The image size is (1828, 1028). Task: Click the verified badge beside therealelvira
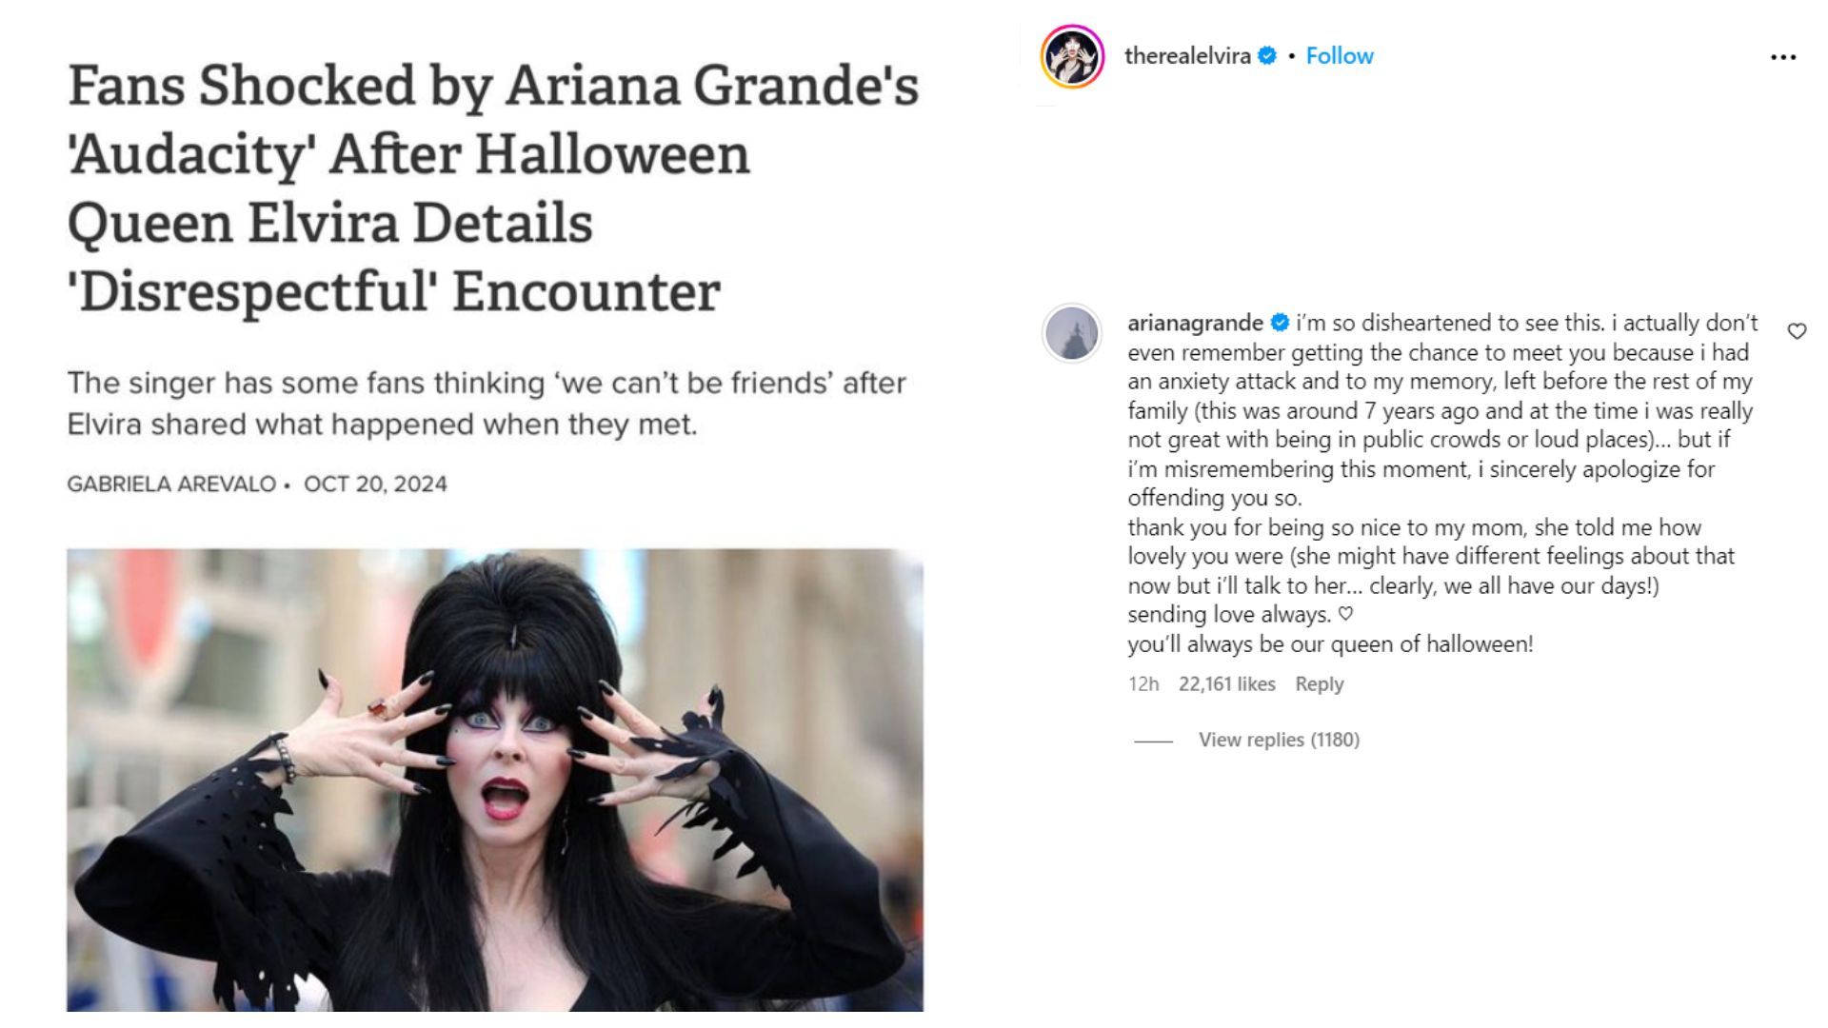[1267, 56]
